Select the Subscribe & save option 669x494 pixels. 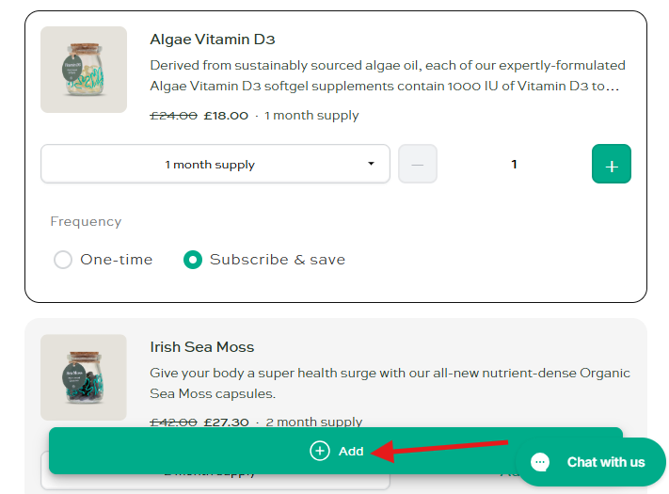pos(193,260)
